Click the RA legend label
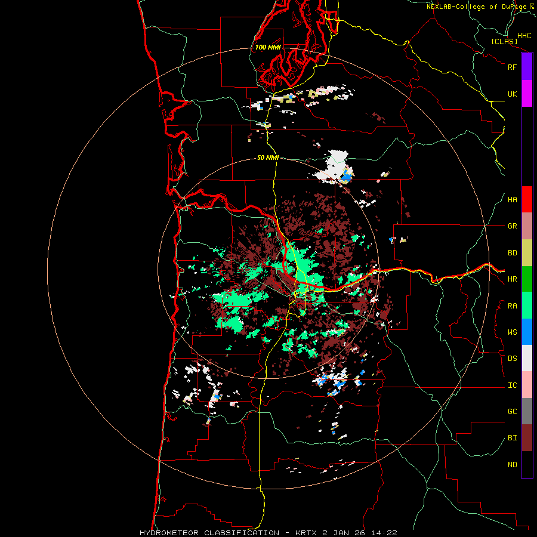This screenshot has width=537, height=537. [512, 306]
